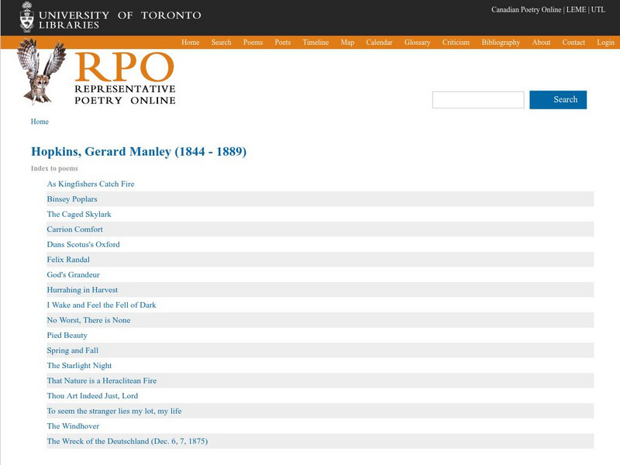Open The Wreck of the Deutschland link
Image resolution: width=620 pixels, height=465 pixels.
coord(127,442)
